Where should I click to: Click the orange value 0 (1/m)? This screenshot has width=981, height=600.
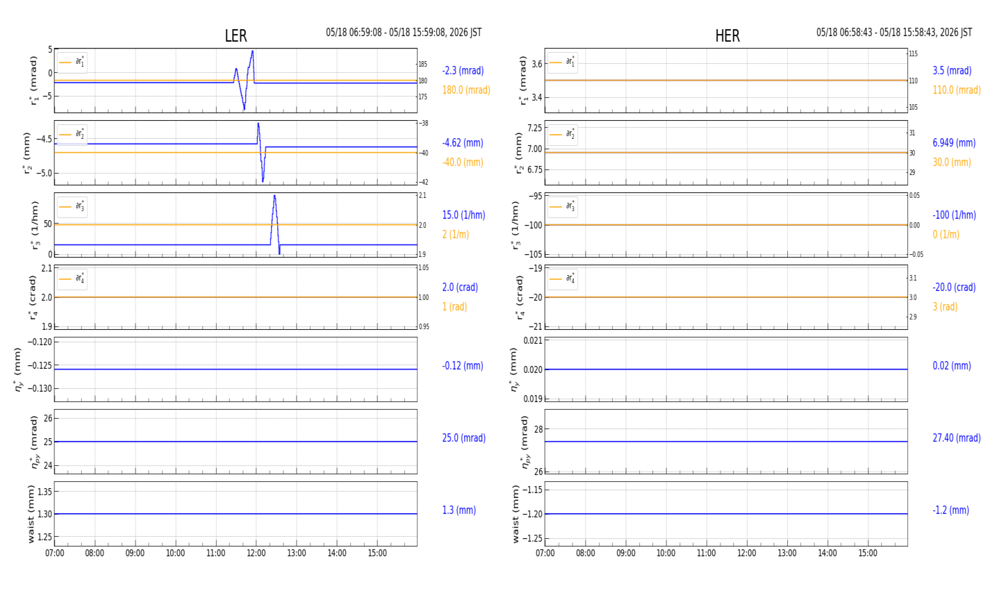pos(946,235)
